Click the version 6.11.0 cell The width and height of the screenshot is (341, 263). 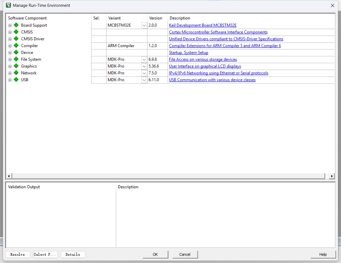pos(157,80)
